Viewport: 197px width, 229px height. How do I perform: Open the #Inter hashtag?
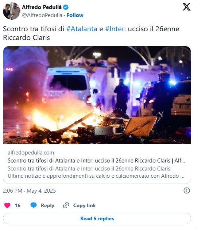115,29
